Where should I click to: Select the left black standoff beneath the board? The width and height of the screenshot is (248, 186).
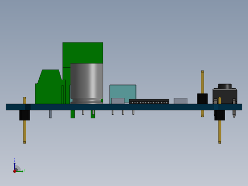(x=25, y=115)
